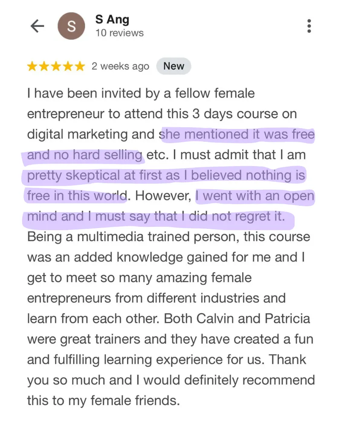This screenshot has width=341, height=427.
Task: Open the three-dot more options menu
Action: point(309,26)
